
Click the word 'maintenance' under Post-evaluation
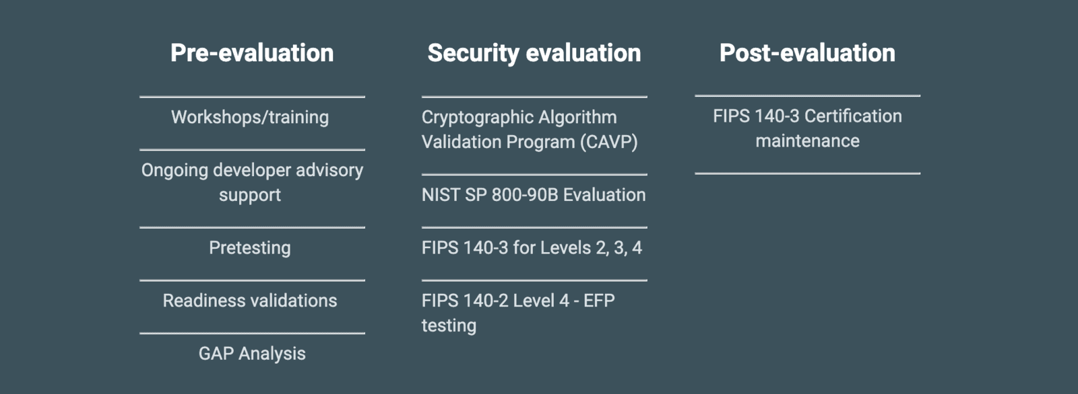(x=807, y=141)
